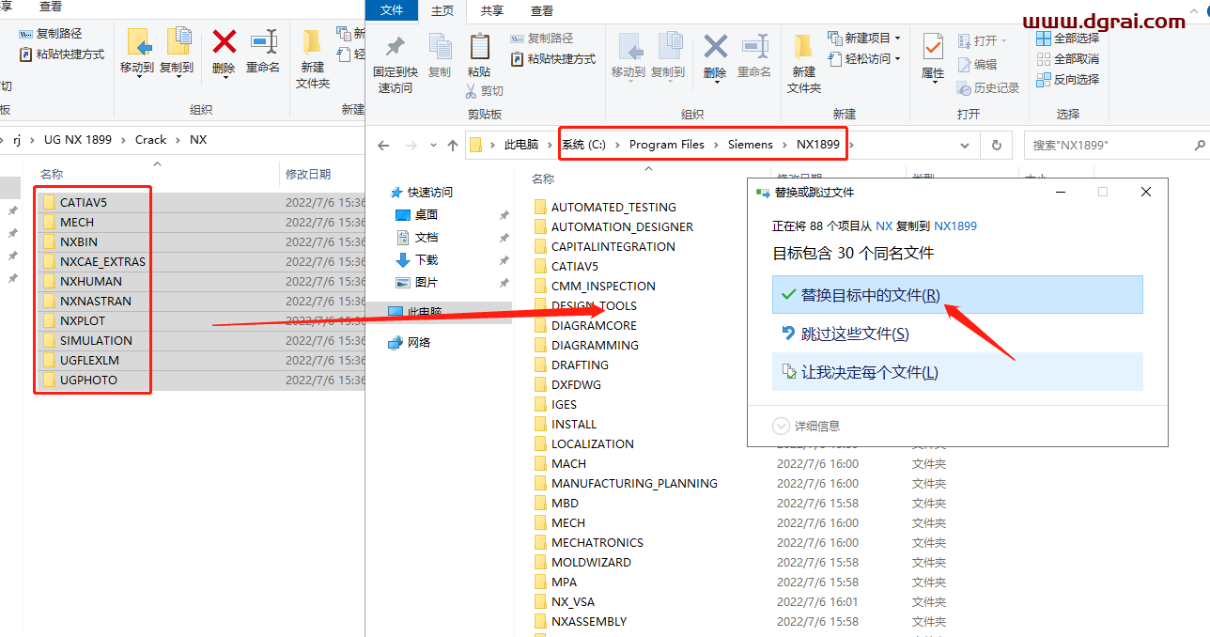Click refresh button beside address bar
This screenshot has height=637, width=1210.
tap(996, 146)
